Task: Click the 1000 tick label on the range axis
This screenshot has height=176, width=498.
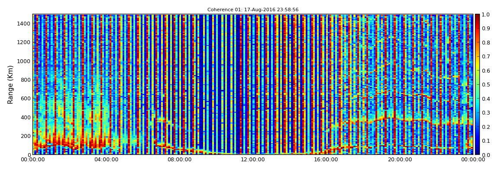Action: tap(24, 61)
